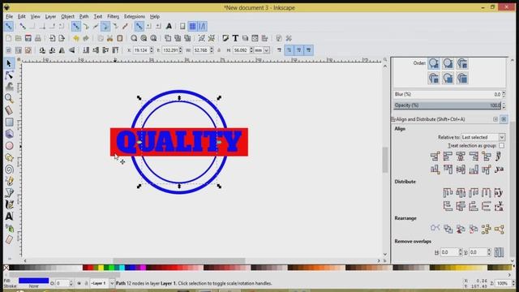Flip selected objects horizontally
Screen dimensions: 519x292
tap(62, 50)
